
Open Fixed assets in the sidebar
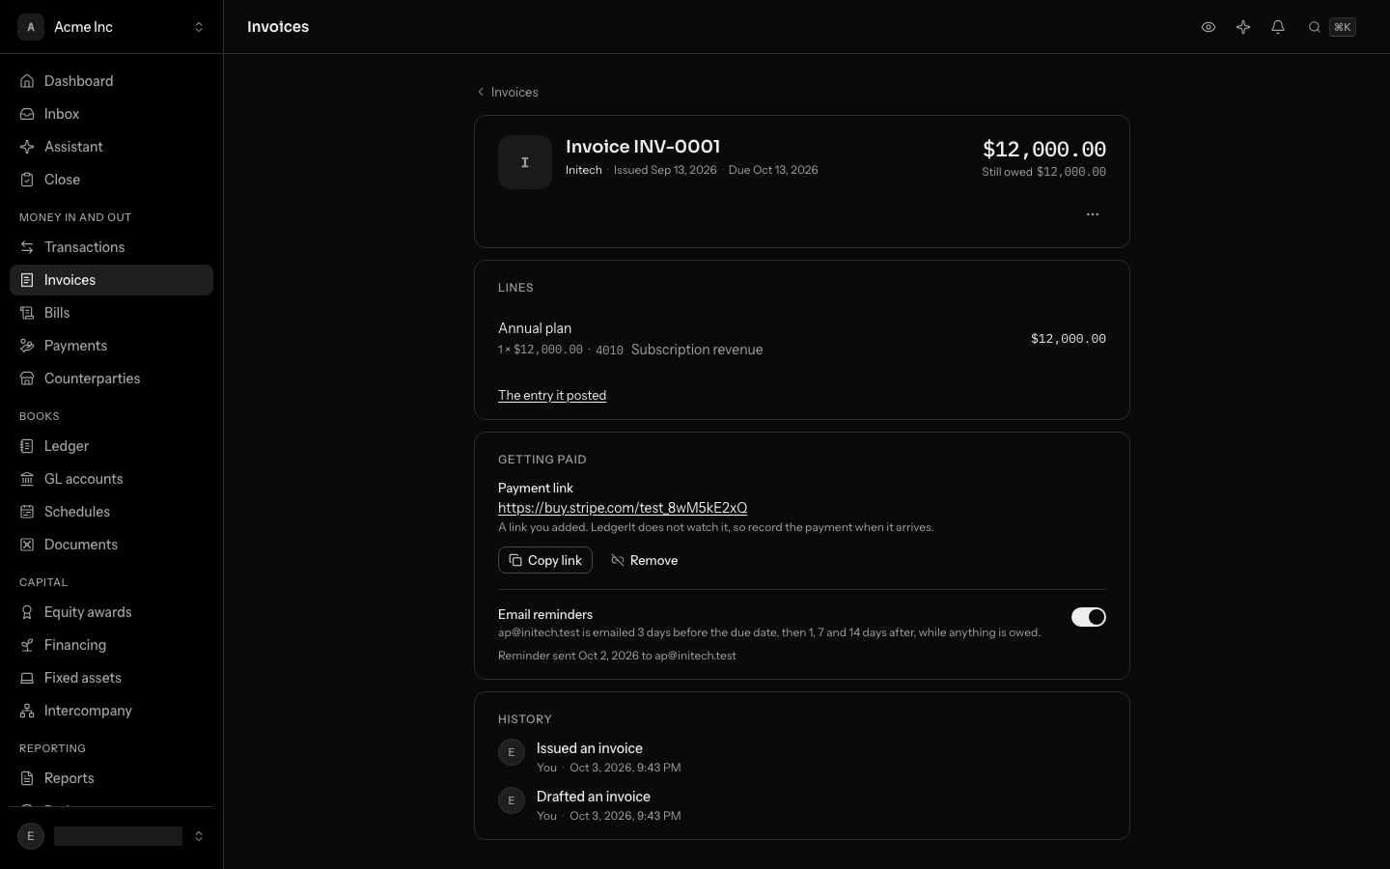pyautogui.click(x=112, y=678)
